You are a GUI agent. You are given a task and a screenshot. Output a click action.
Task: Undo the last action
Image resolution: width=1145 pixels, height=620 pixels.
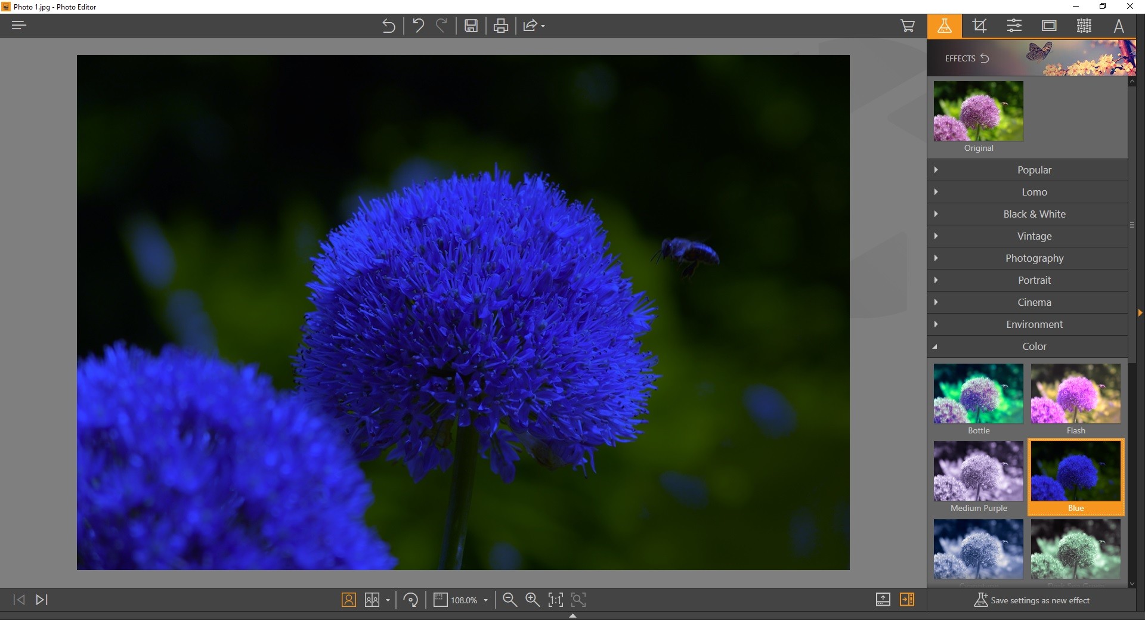pyautogui.click(x=418, y=26)
